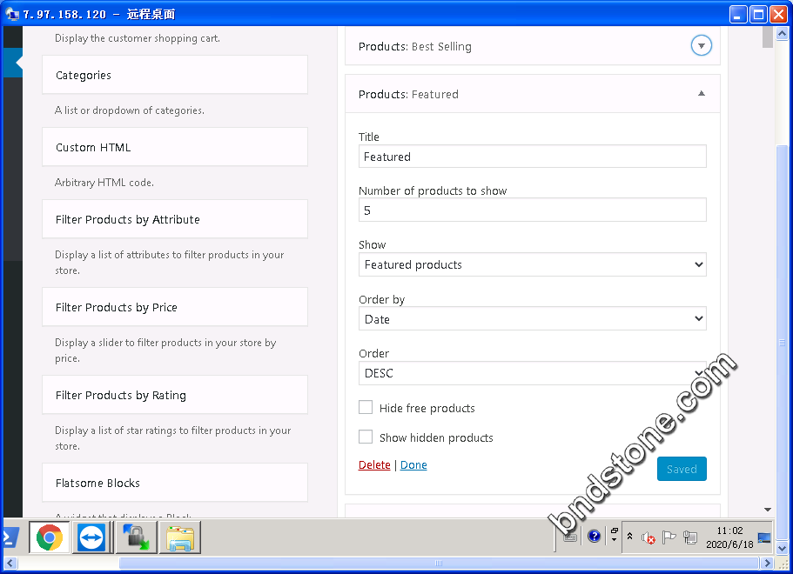Click the remote window scroll-down arrow
The width and height of the screenshot is (793, 574).
[x=782, y=548]
